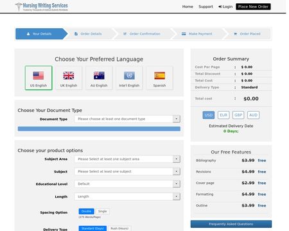Click the $0.00 total cost amount

pos(251,99)
